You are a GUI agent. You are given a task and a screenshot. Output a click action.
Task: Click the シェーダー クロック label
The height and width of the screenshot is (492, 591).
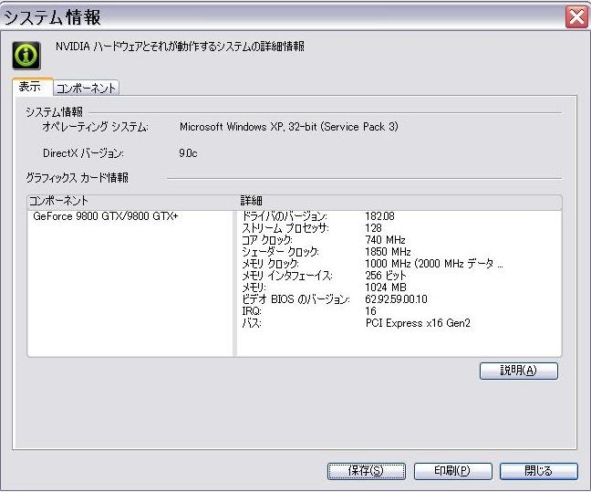[280, 252]
